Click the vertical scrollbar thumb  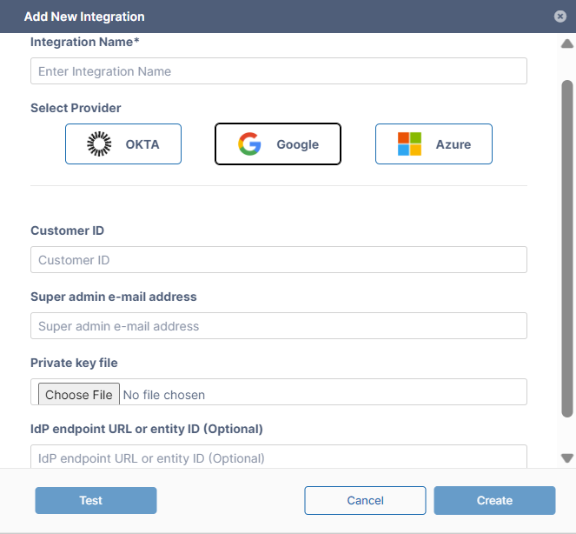(567, 248)
